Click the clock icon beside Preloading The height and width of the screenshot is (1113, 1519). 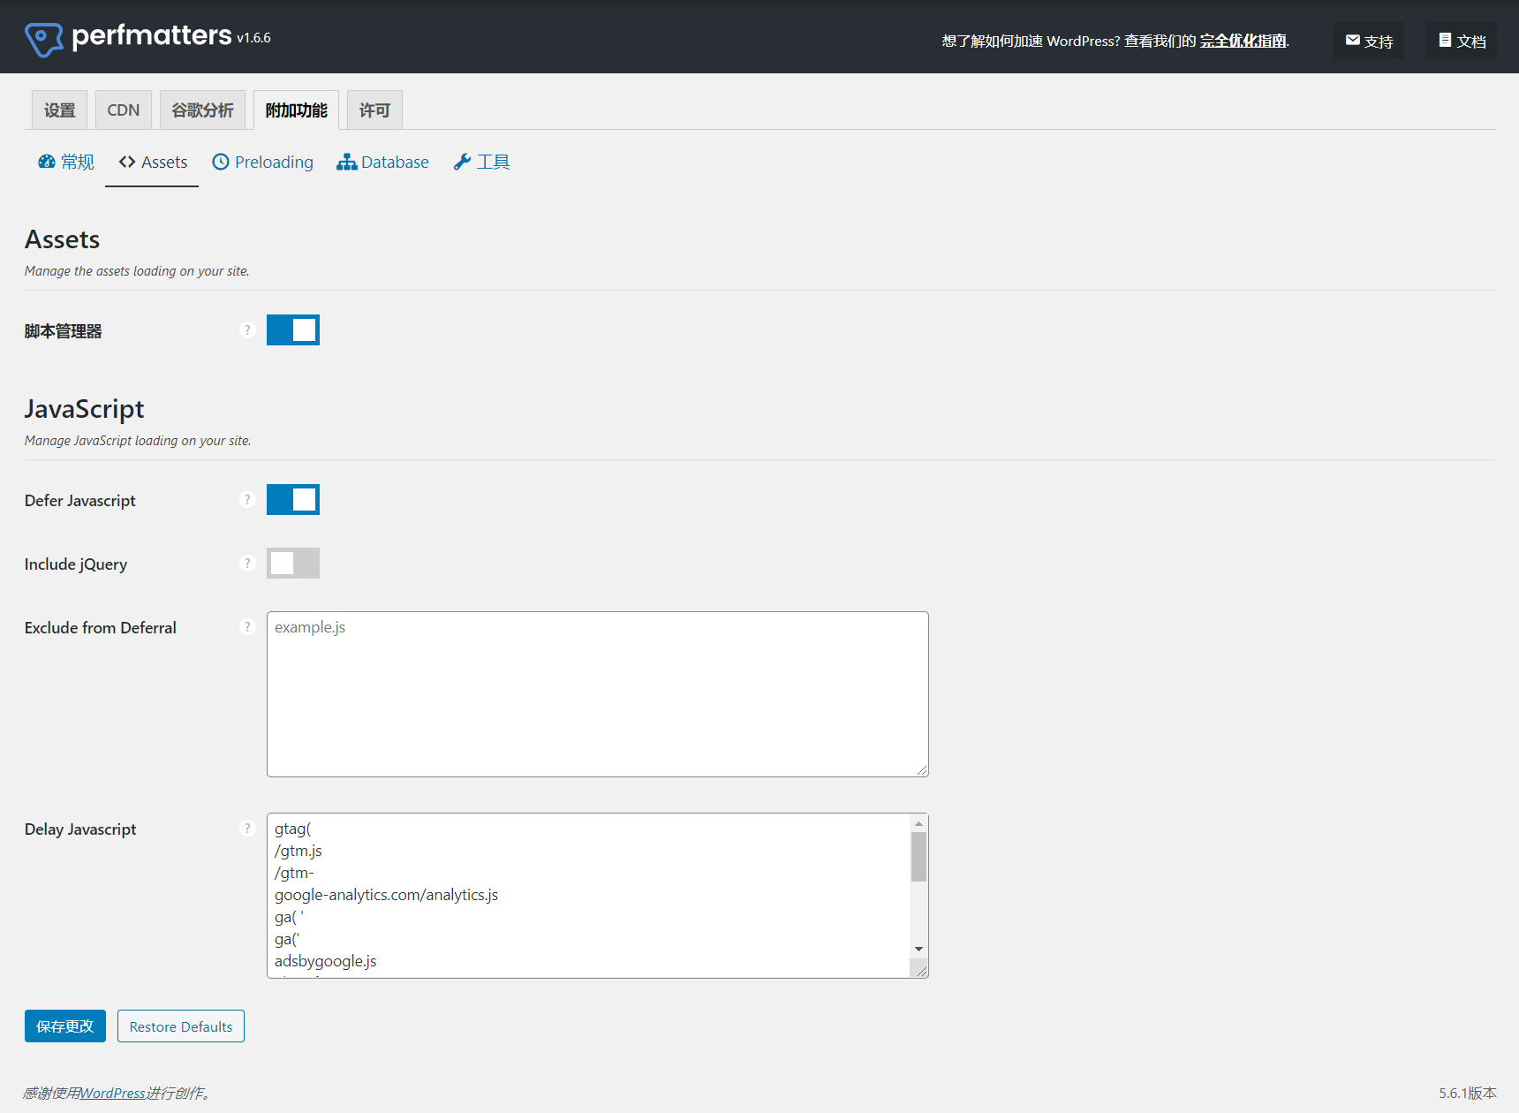click(x=221, y=162)
